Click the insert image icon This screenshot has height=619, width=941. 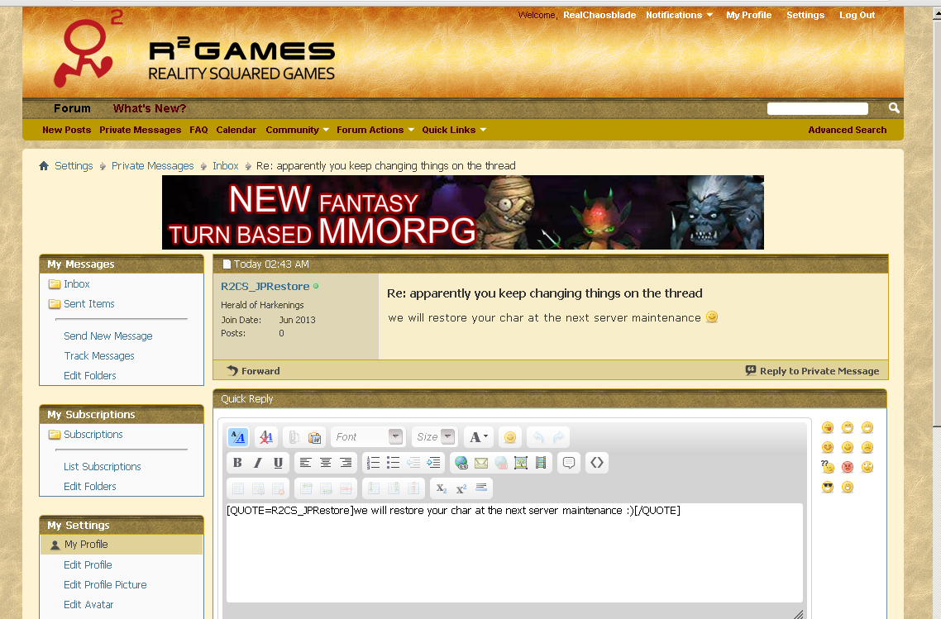tap(521, 463)
